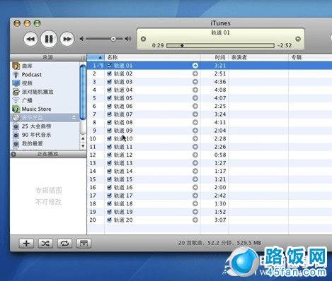This screenshot has height=281, width=332.
Task: Uncheck the checkbox for track 18
Action: point(109,203)
